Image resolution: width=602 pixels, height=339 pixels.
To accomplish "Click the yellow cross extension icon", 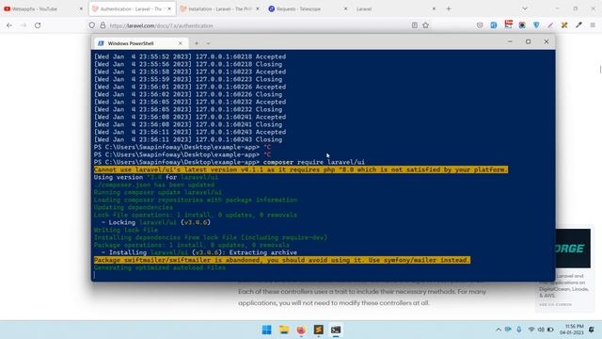I will point(564,25).
